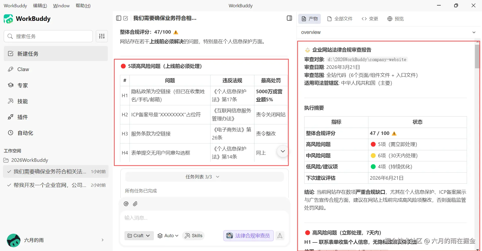Click the text 所有任务已完成
The image size is (482, 251).
point(141,191)
